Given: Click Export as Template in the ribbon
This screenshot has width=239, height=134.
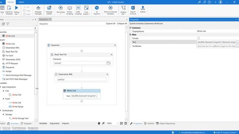Looking at the screenshot, I should coord(9,10).
